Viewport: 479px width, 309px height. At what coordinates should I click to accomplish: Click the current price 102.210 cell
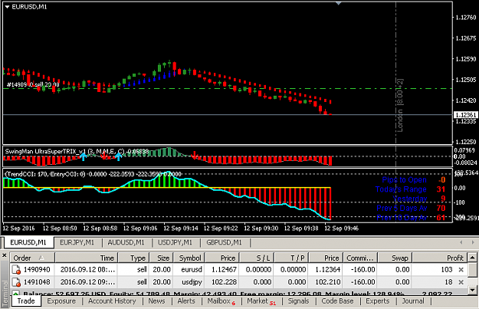pos(328,282)
